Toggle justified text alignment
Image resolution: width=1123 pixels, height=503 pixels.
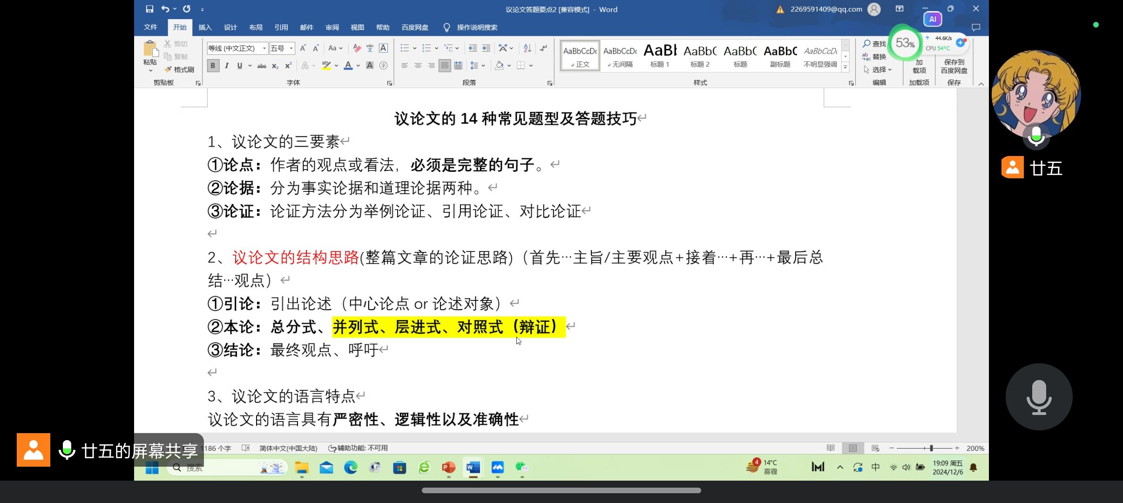pyautogui.click(x=445, y=66)
